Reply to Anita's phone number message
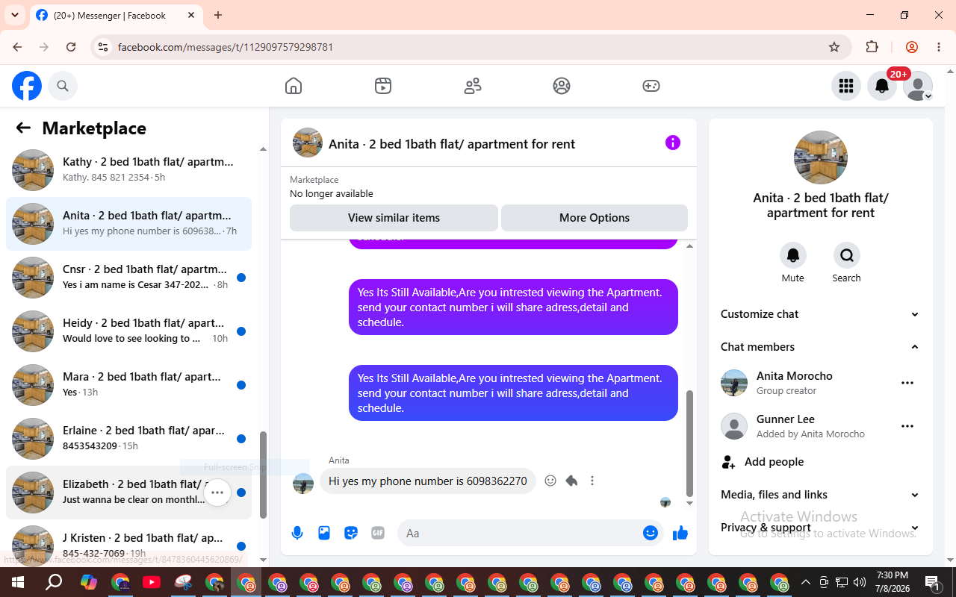Screen dimensions: 956x597 tap(571, 481)
